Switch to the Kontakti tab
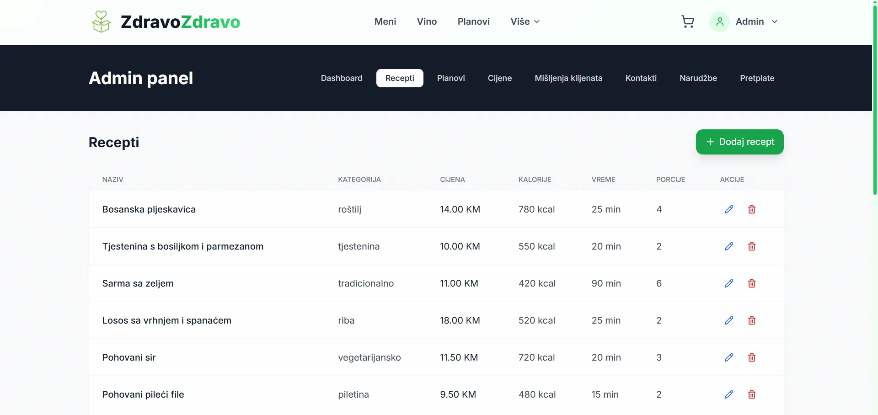The image size is (878, 415). (641, 78)
